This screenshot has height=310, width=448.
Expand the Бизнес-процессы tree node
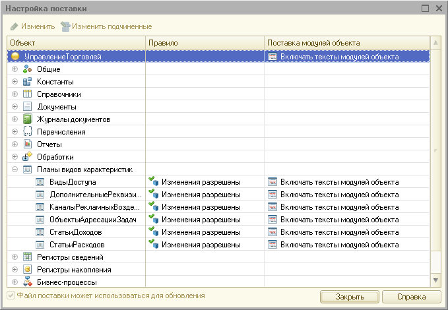(15, 282)
